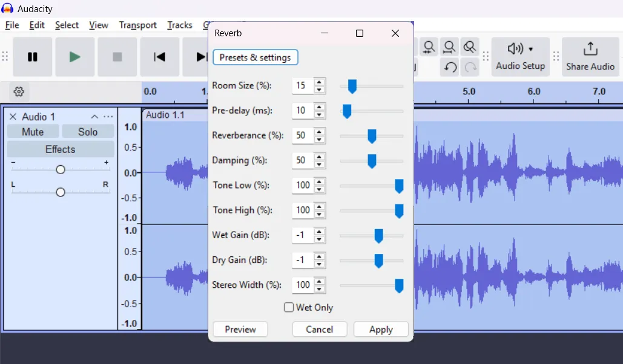
Task: Click the Fit Project to Width icon
Action: pyautogui.click(x=449, y=47)
